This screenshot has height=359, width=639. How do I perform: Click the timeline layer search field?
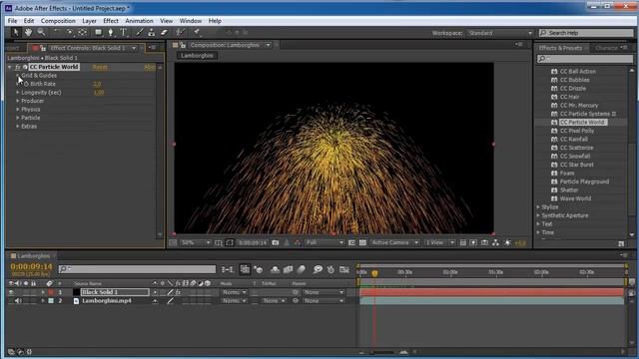(137, 269)
